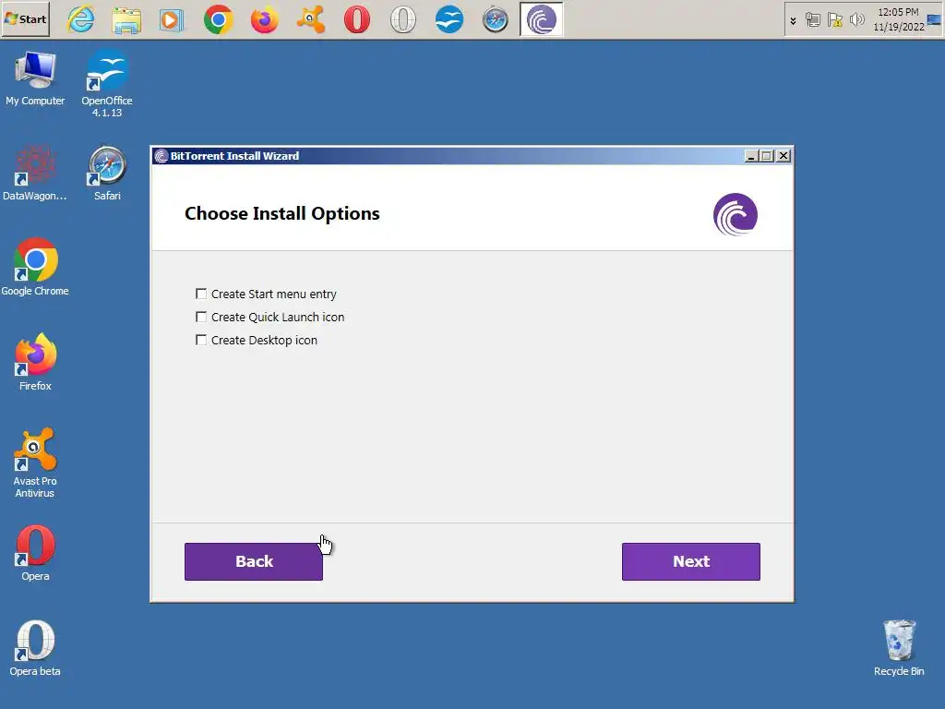Image resolution: width=945 pixels, height=709 pixels.
Task: Close the BitTorrent Install Wizard window
Action: pyautogui.click(x=783, y=155)
